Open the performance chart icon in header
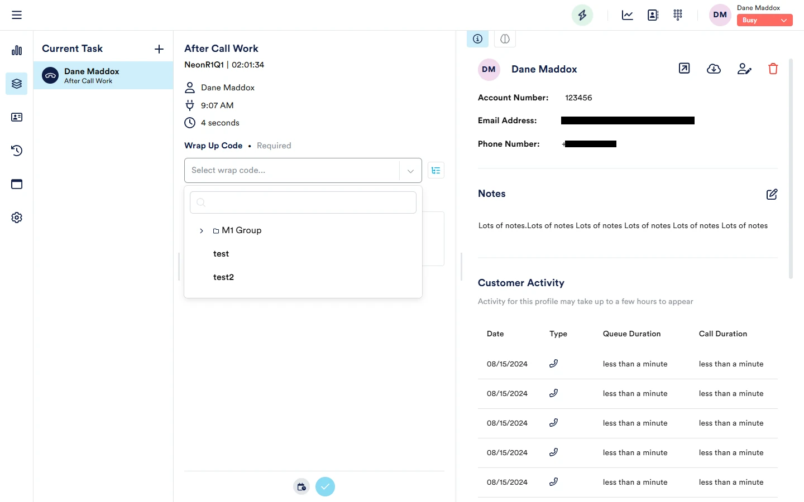This screenshot has width=804, height=502. click(x=627, y=15)
